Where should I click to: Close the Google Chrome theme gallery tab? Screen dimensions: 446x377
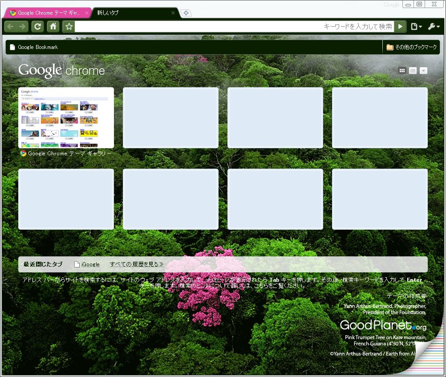coord(87,13)
